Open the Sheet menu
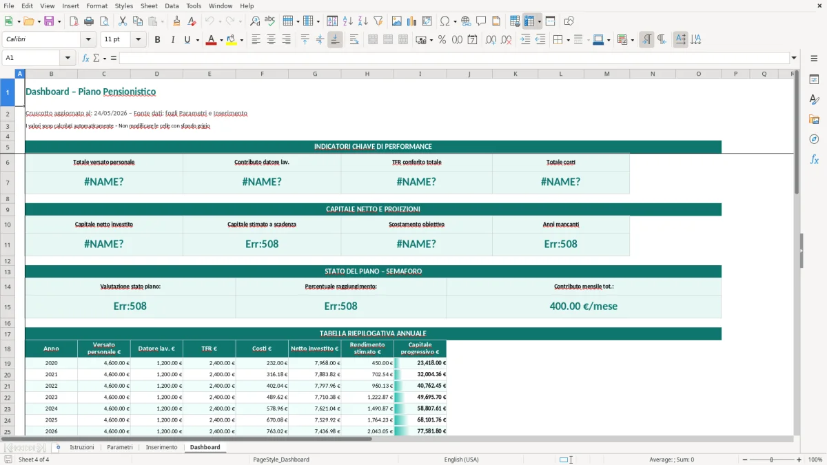This screenshot has height=465, width=827. click(149, 6)
